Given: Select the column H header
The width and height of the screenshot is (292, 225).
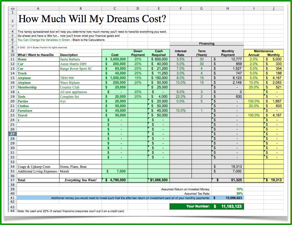Looking at the screenshot, I should pyautogui.click(x=228, y=8).
